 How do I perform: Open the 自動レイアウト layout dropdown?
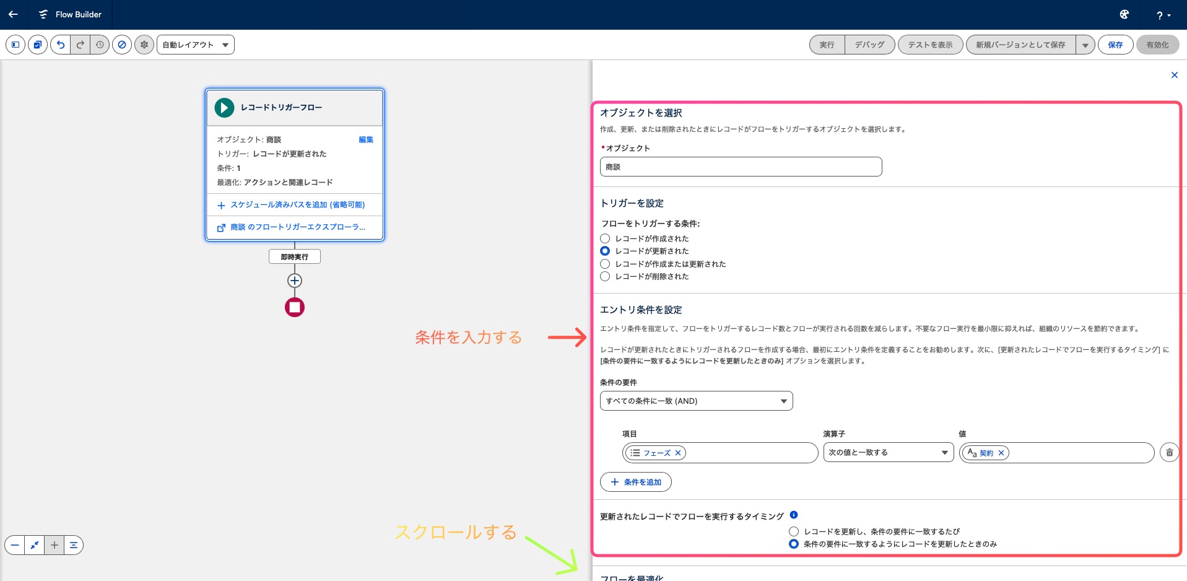click(x=196, y=45)
